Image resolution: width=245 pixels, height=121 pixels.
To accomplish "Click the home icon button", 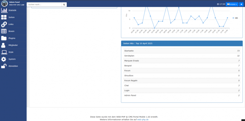I will 241,4.
